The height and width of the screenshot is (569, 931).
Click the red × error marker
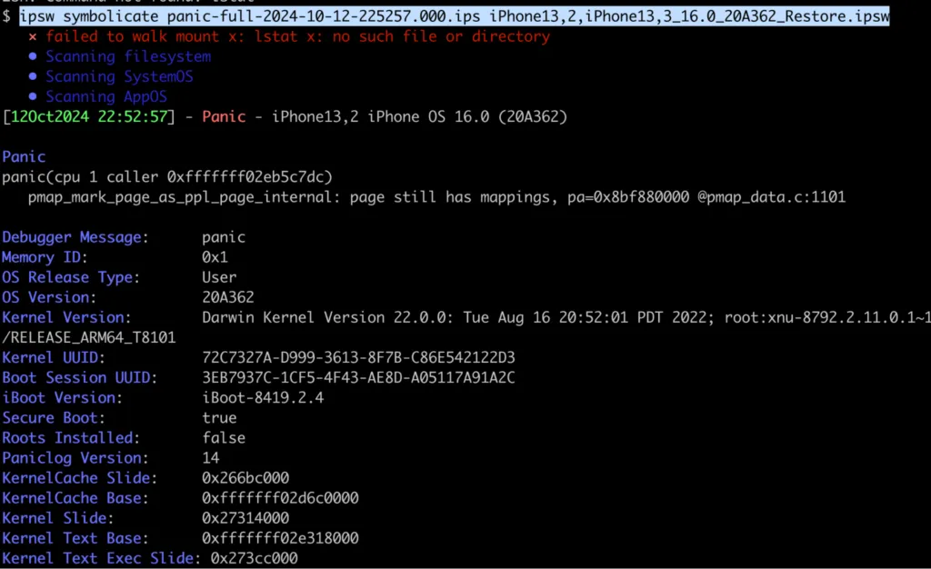tap(33, 37)
